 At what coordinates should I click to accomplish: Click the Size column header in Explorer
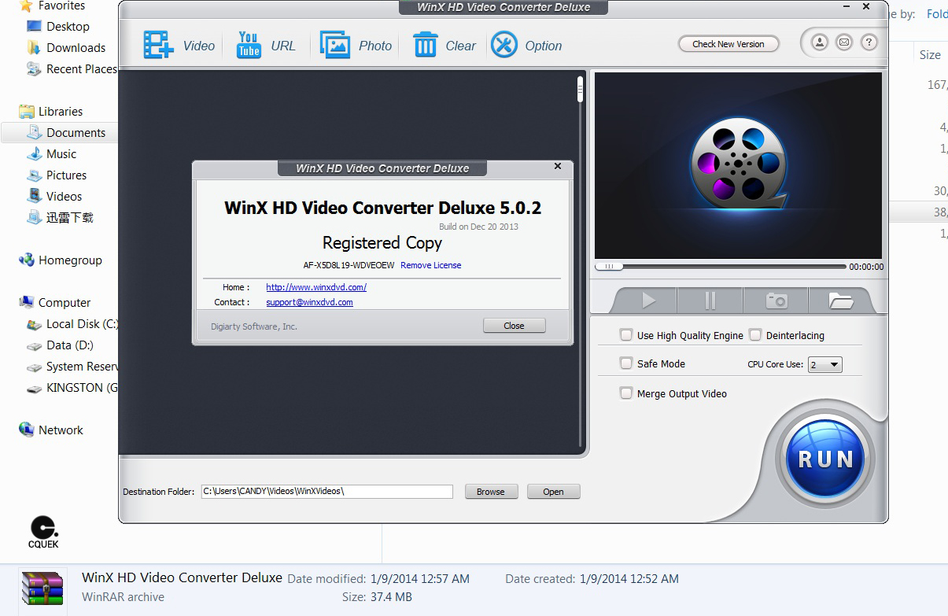(x=930, y=54)
